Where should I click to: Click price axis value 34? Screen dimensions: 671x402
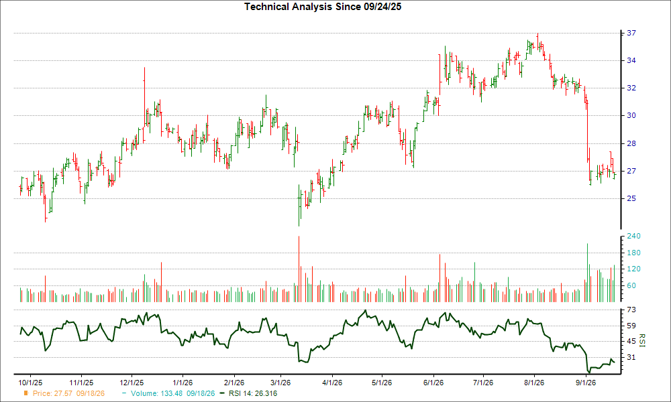click(631, 61)
